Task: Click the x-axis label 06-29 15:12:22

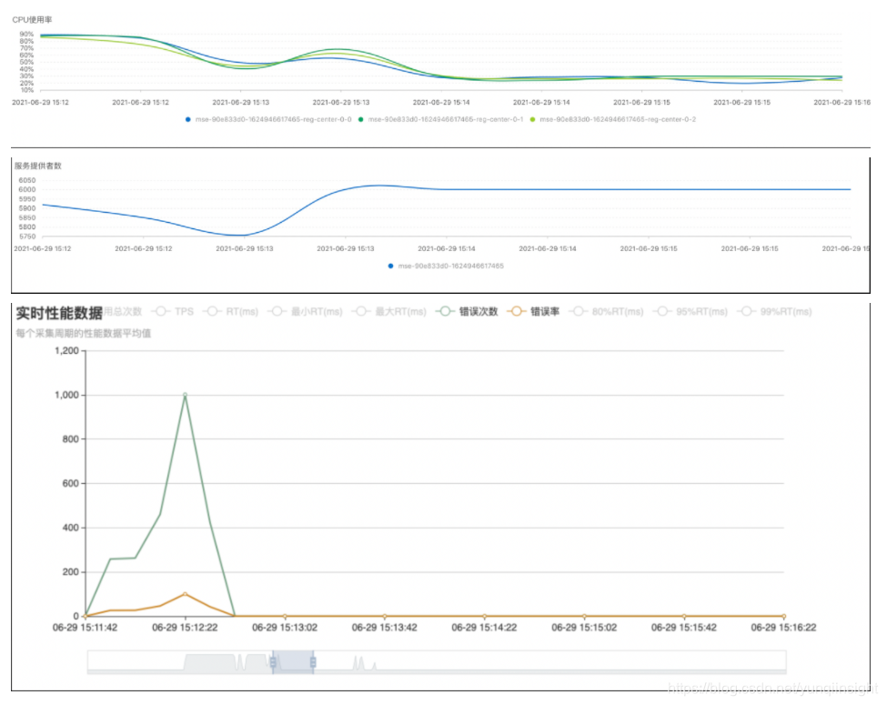Action: pos(185,628)
